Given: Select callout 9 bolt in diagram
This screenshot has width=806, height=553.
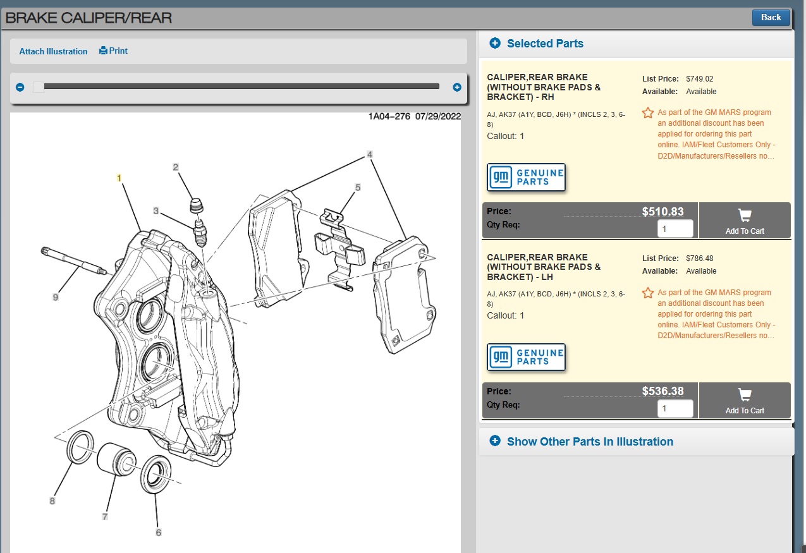Looking at the screenshot, I should tap(56, 296).
